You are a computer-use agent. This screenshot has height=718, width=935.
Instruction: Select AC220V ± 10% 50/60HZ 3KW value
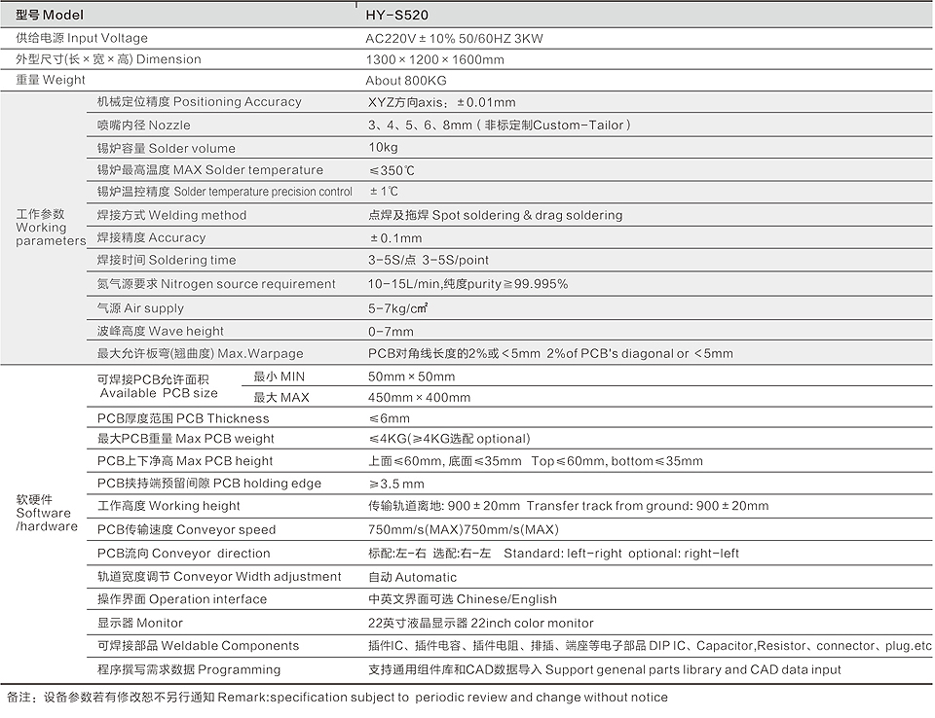tap(454, 39)
